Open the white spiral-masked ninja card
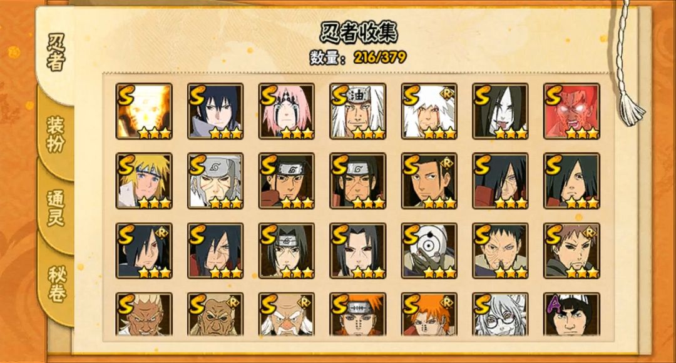 [x=429, y=251]
